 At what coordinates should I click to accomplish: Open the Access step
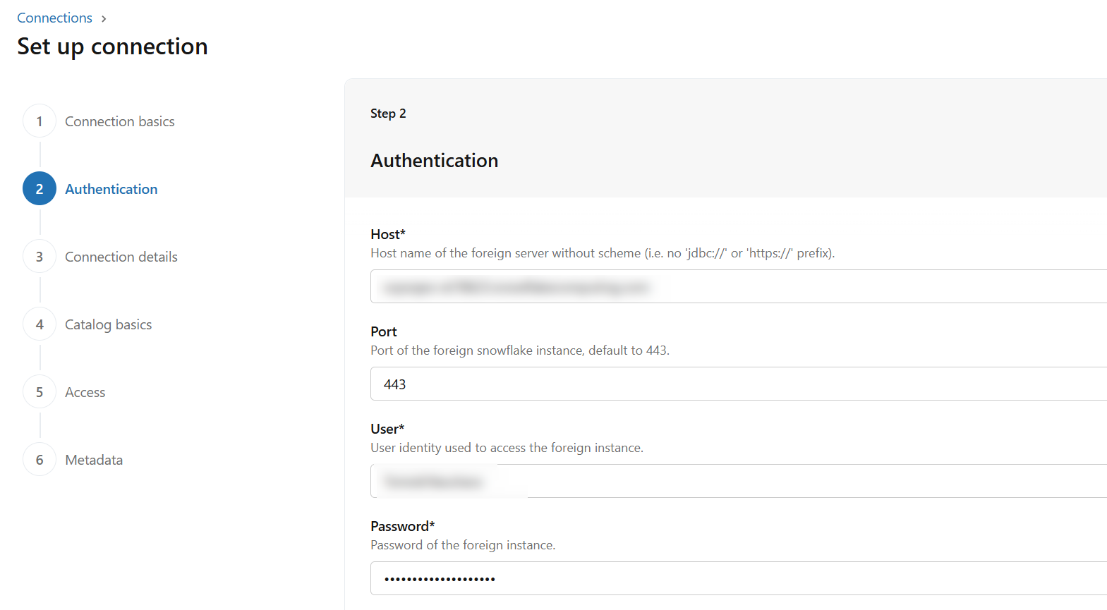(x=85, y=392)
